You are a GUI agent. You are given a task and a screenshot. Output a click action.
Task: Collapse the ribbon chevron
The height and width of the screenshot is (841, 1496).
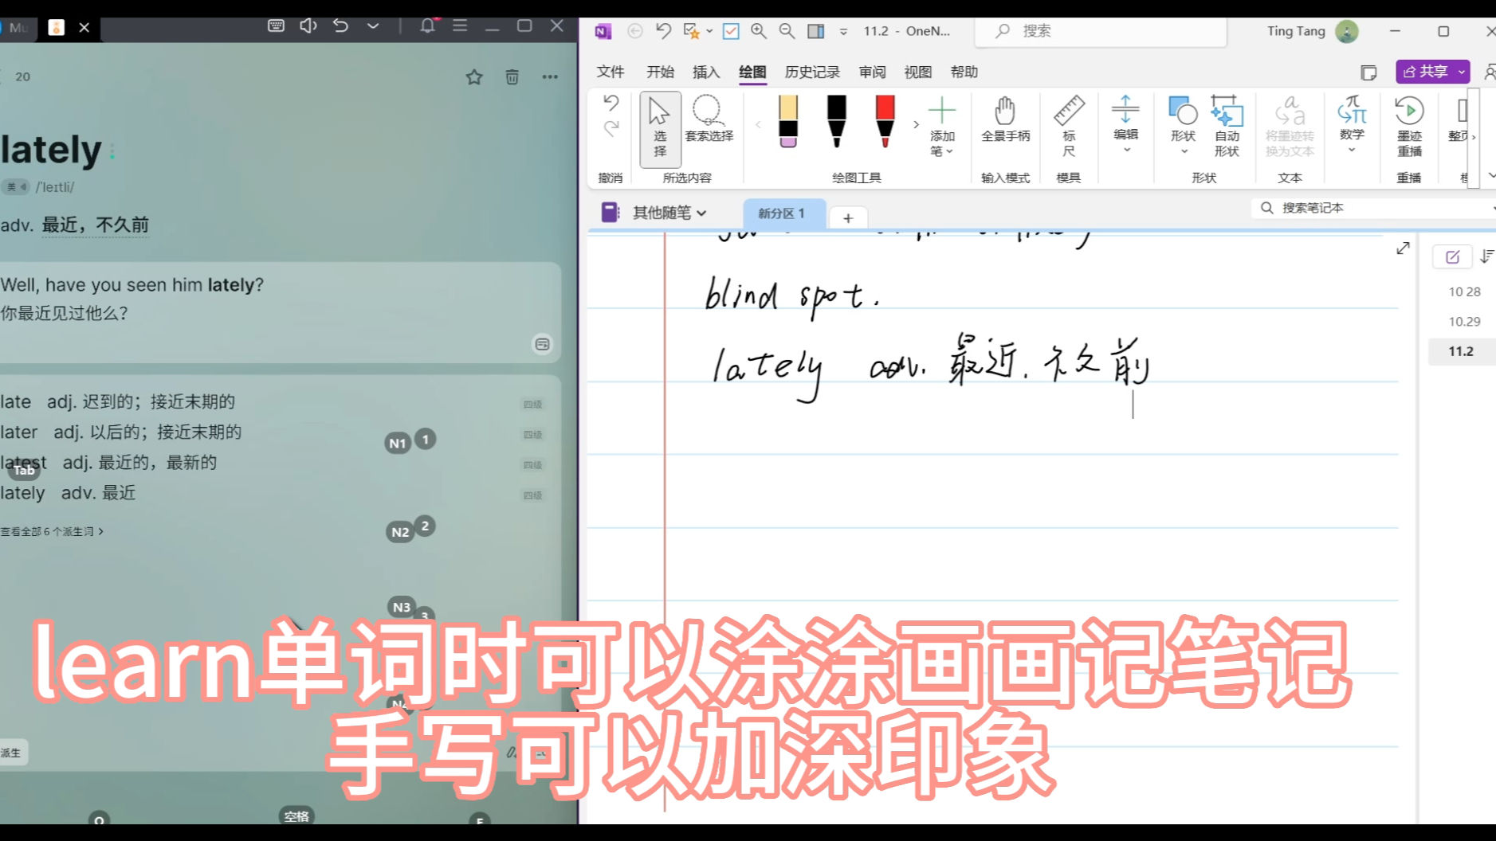(1490, 175)
